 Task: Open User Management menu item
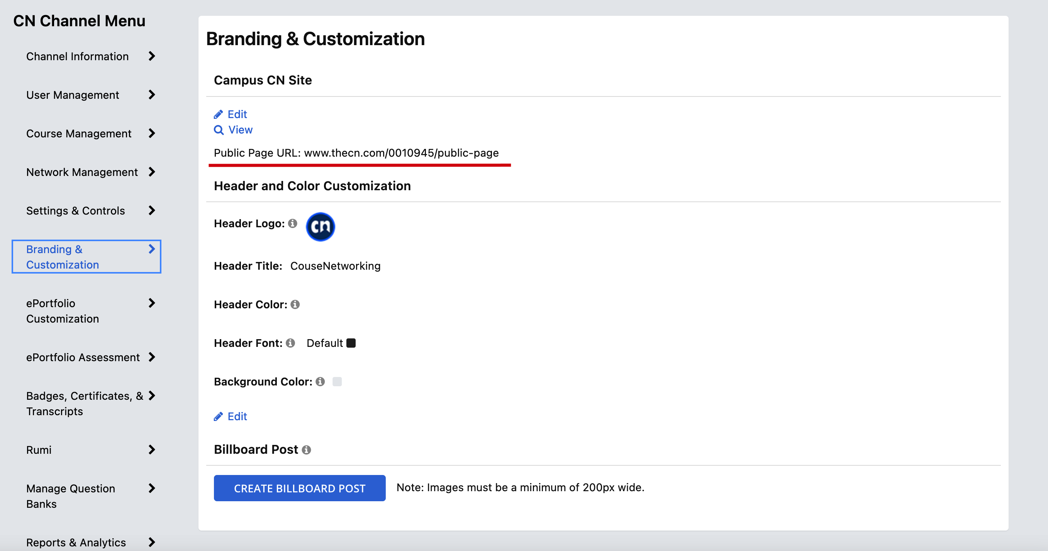click(73, 95)
